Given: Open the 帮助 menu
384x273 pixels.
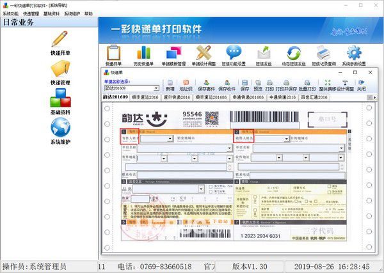Looking at the screenshot, I should click(88, 13).
